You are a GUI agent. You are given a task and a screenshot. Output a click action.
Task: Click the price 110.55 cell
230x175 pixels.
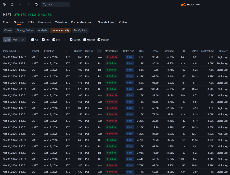(x=155, y=70)
